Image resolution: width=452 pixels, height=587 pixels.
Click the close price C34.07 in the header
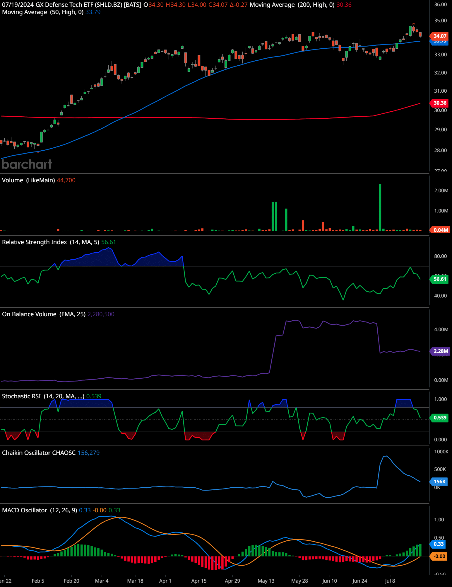(x=218, y=5)
